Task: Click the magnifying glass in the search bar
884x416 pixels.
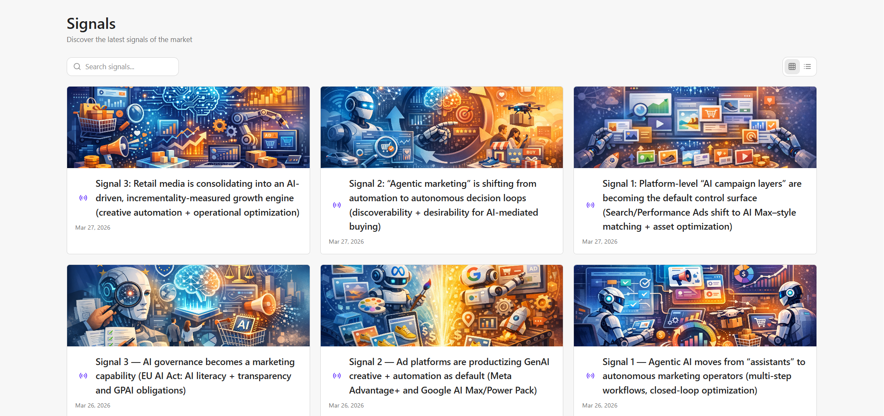Action: [x=77, y=67]
